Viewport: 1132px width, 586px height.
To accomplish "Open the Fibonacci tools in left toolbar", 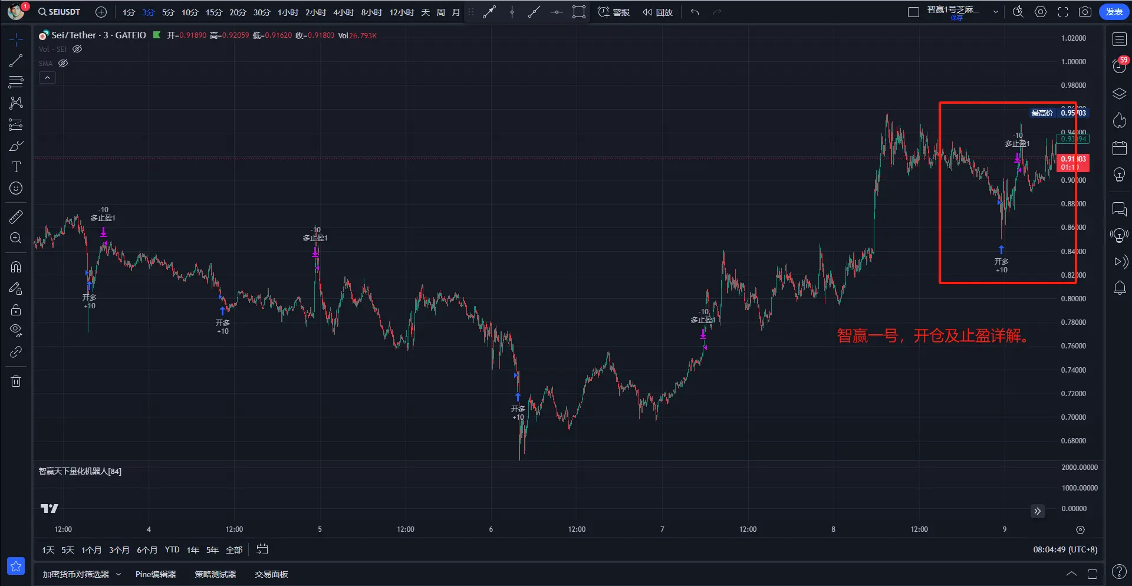I will (16, 82).
